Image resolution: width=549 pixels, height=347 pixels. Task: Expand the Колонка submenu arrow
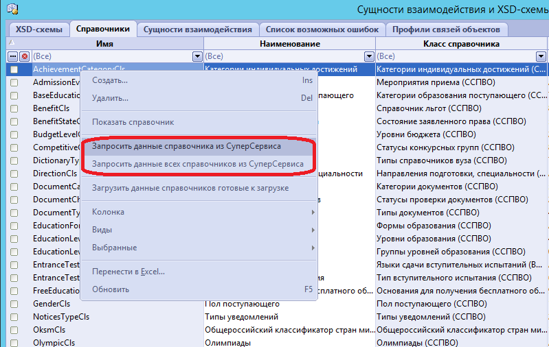pos(313,213)
